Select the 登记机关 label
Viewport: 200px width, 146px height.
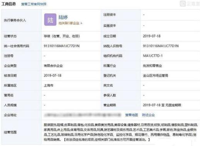(x=109, y=76)
